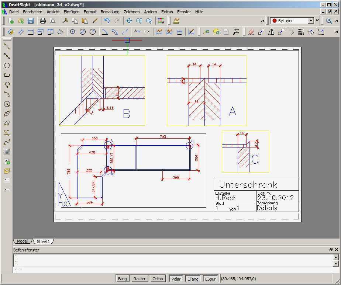Click the Save (floppy disk) icon

[x=31, y=21]
